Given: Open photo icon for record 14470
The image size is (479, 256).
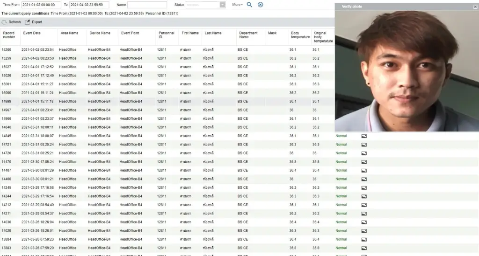Looking at the screenshot, I should click(364, 162).
